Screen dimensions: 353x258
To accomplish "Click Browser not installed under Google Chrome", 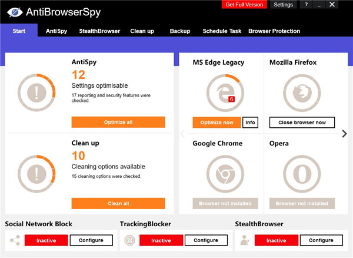I will point(225,203).
